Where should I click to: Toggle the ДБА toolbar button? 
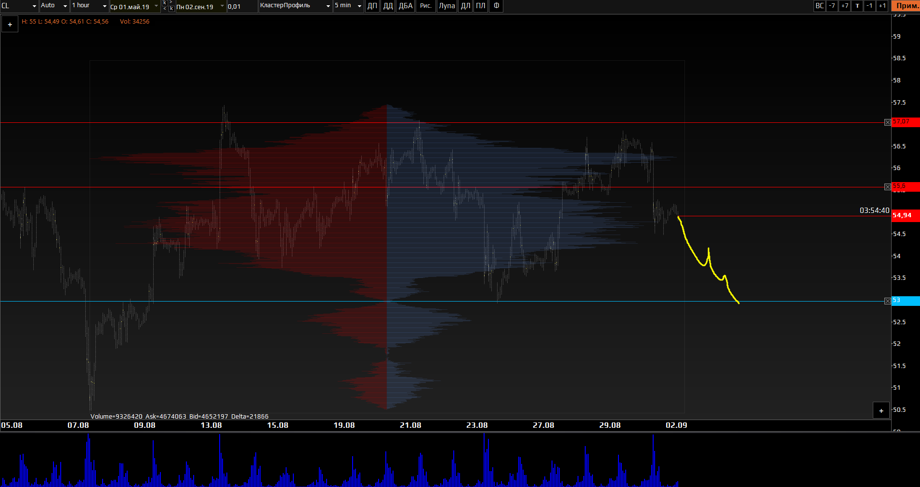coord(406,6)
